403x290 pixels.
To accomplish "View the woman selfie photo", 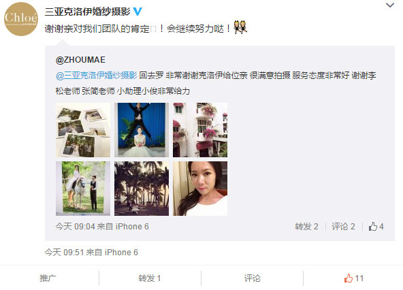I will 200,189.
